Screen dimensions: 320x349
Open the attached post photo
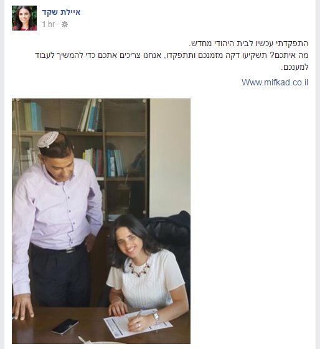[x=101, y=221]
